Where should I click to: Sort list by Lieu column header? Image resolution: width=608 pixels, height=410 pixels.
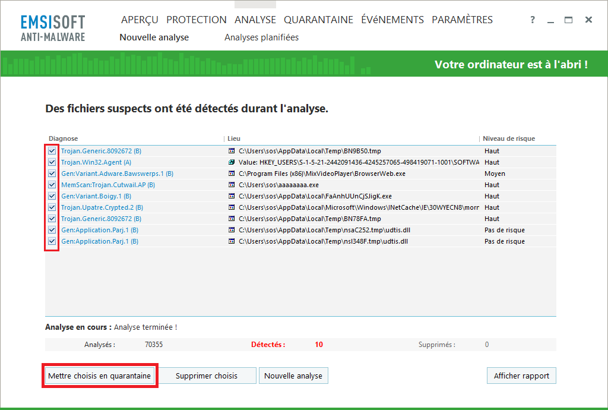click(234, 138)
